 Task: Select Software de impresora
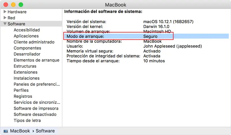pyautogui.click(x=36, y=108)
